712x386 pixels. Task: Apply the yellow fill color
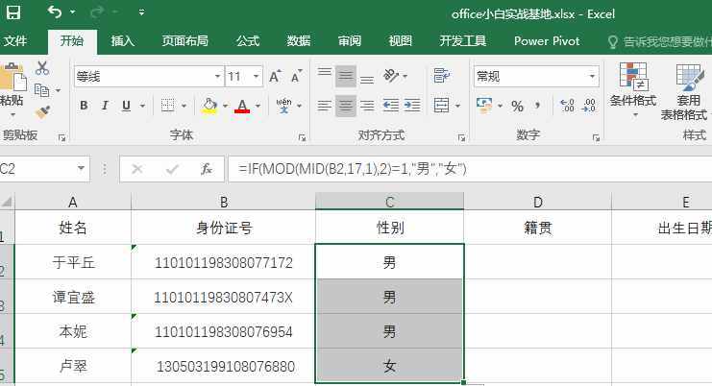[209, 106]
